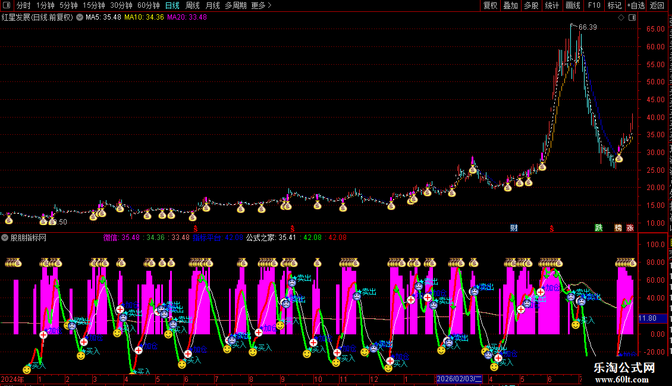Add stock via +自选 button

[636, 5]
